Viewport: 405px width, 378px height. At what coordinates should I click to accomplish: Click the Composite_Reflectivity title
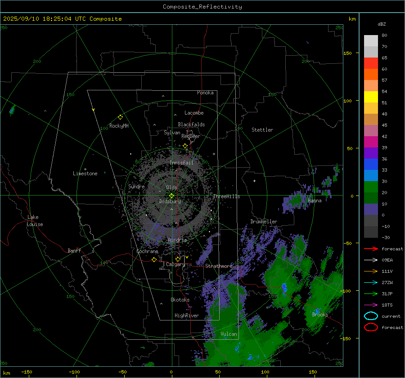coord(202,7)
